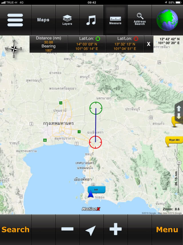Open the Wypt 384 waypoint flag
183x245 pixels.
click(x=174, y=141)
